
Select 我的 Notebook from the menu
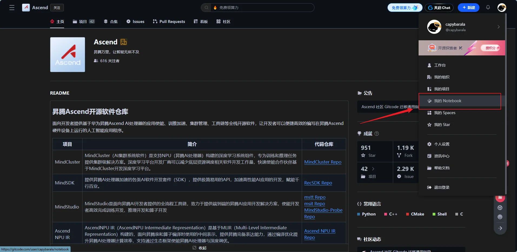pyautogui.click(x=447, y=101)
